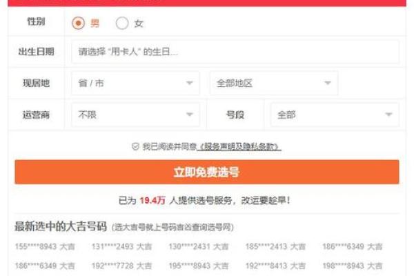This screenshot has width=414, height=276.
Task: Click number 198****8943 大吉
Action: [352, 266]
